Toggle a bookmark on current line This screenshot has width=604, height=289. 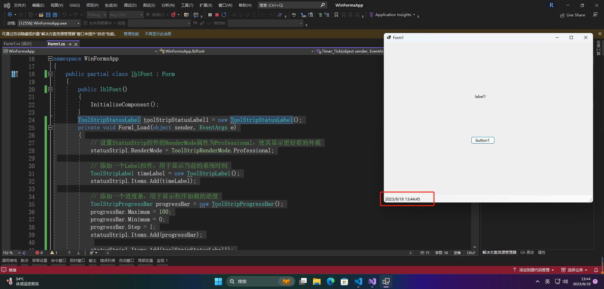[336, 15]
